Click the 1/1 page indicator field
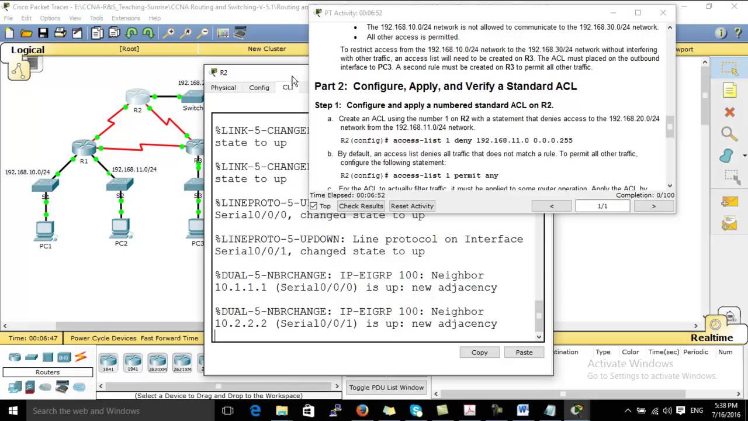 coord(602,206)
